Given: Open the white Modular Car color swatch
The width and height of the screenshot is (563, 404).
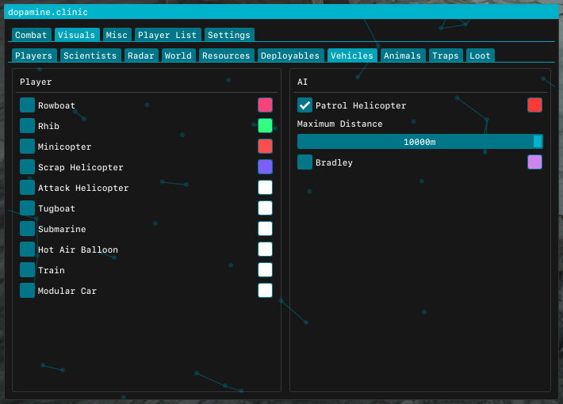Looking at the screenshot, I should [x=265, y=291].
